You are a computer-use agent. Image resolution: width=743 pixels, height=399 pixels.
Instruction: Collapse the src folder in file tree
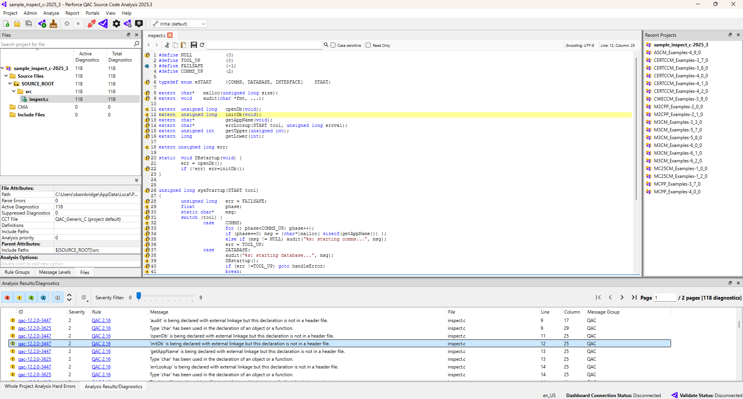pos(14,91)
